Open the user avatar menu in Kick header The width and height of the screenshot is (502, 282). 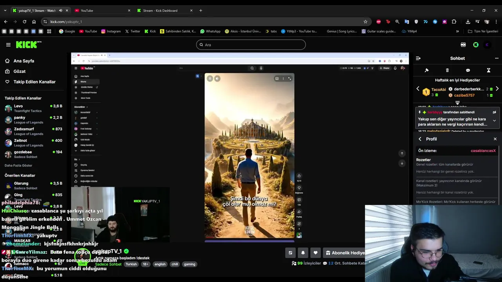[x=487, y=45]
